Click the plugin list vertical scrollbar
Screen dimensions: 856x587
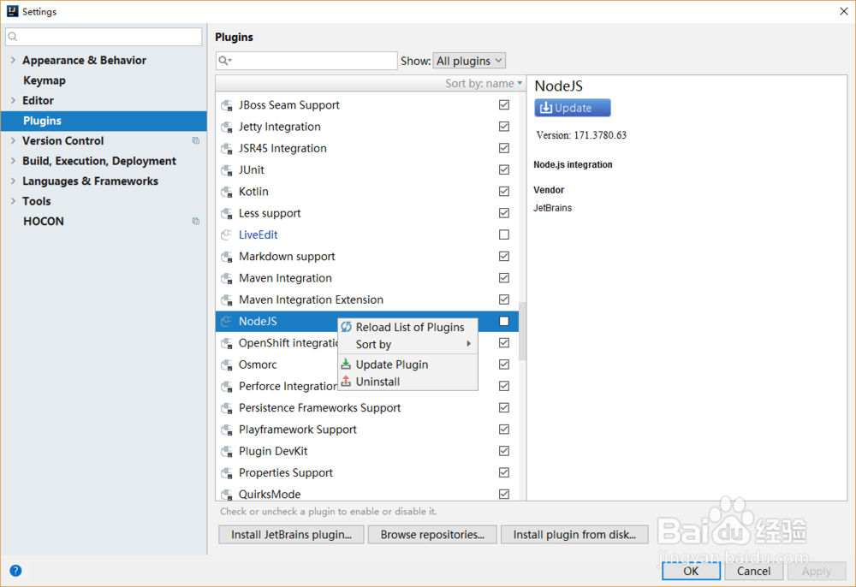tap(522, 331)
